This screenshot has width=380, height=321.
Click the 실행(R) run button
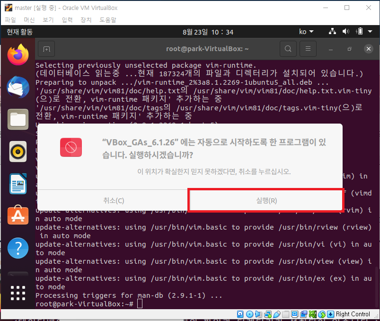click(x=266, y=200)
